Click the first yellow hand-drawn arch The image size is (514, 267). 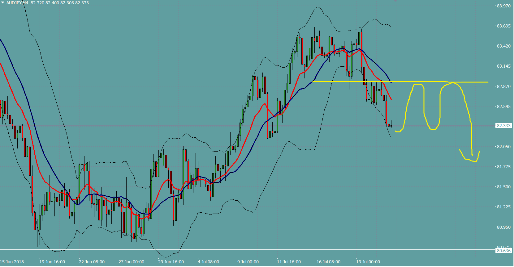click(x=418, y=84)
